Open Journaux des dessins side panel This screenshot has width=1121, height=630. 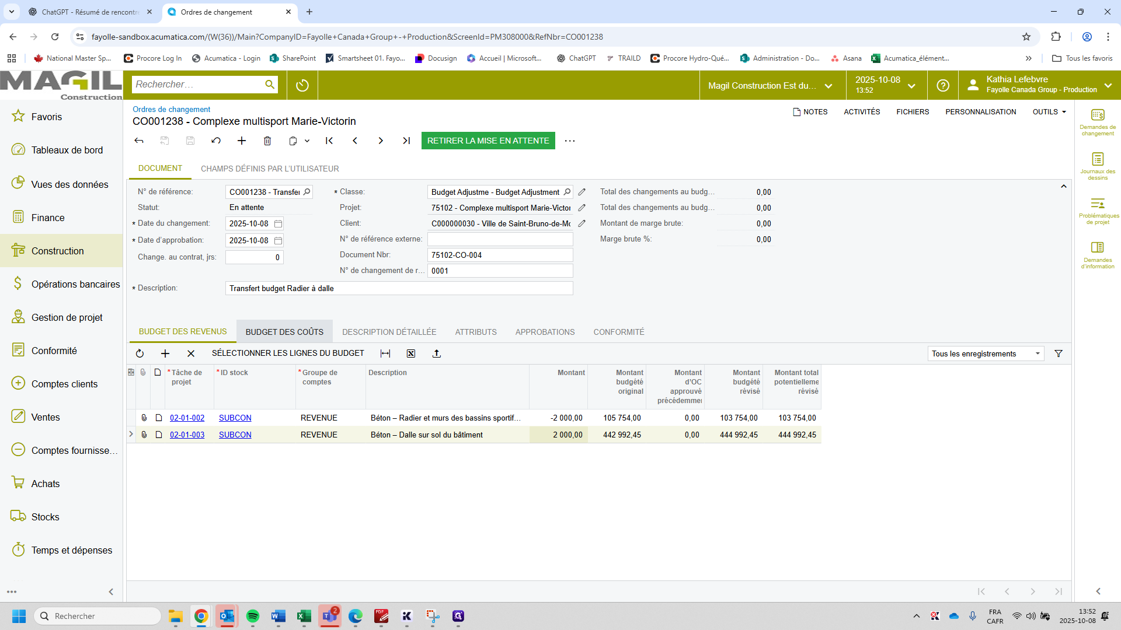(1098, 167)
